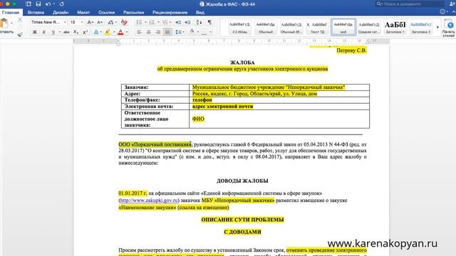The width and height of the screenshot is (456, 256).
Task: Click the Redo/repeat arrow icon
Action: [x=62, y=4]
